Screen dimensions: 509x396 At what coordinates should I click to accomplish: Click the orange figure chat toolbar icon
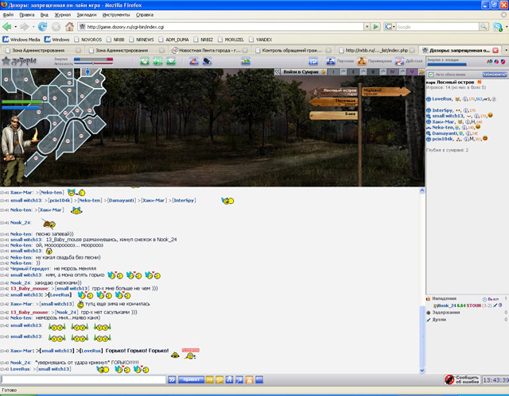pos(249,379)
